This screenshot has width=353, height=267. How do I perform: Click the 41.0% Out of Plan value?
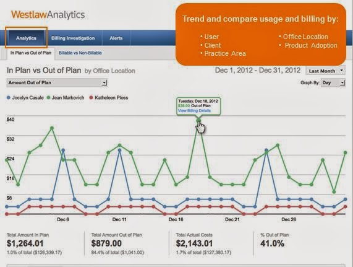click(x=272, y=243)
